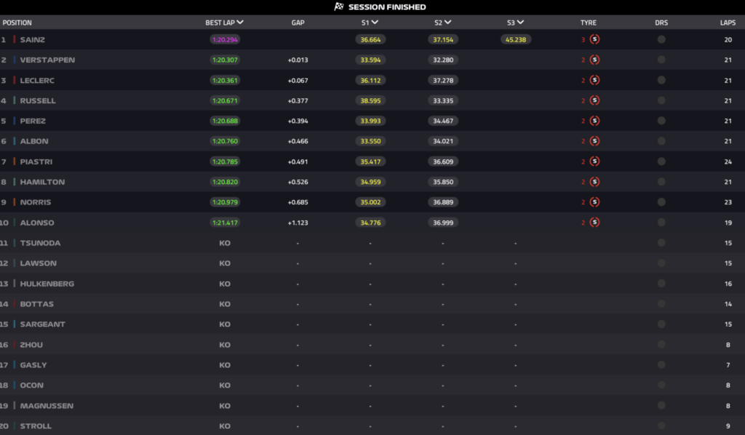Click the soft tyre icon in Sainz's row

pos(594,39)
